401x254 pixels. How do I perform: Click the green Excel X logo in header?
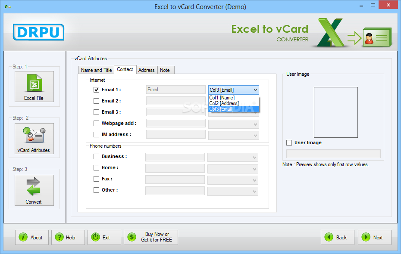click(x=330, y=32)
